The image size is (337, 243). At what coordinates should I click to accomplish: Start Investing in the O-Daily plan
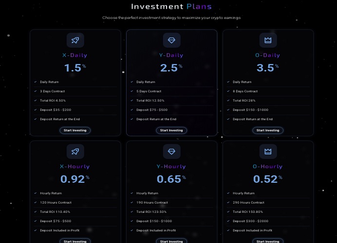[268, 130]
